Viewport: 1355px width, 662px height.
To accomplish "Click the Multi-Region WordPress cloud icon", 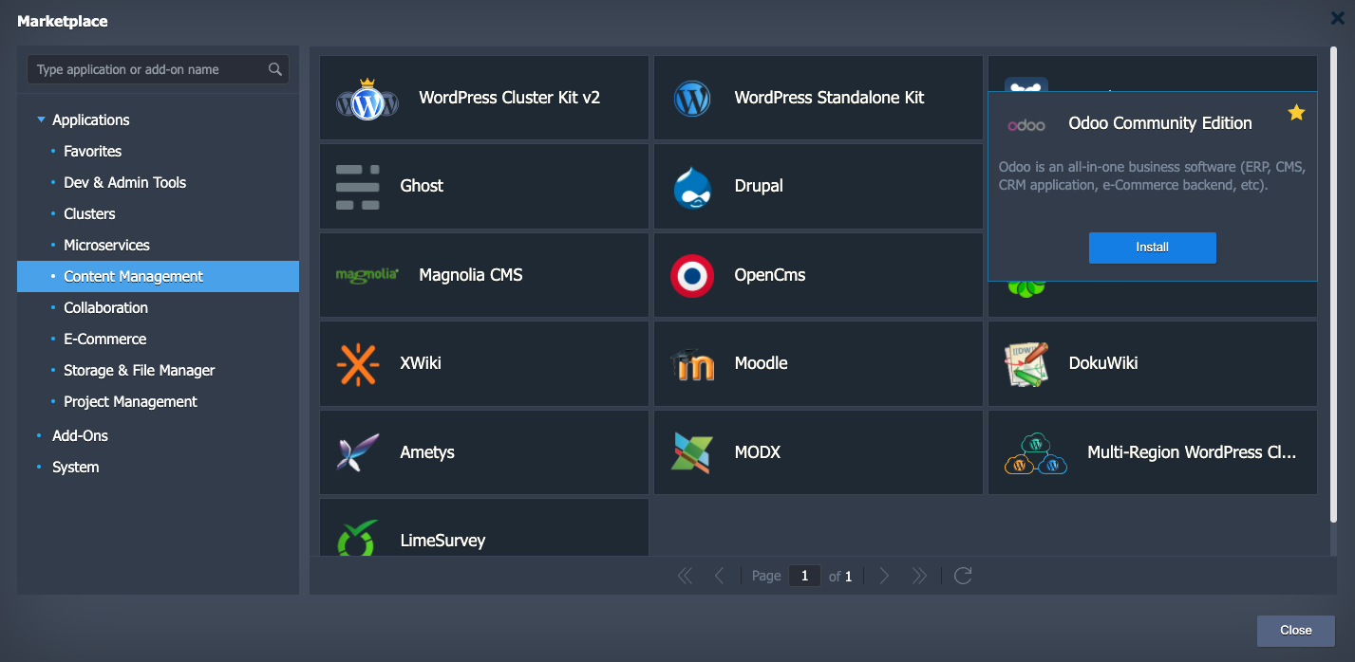I will point(1036,453).
